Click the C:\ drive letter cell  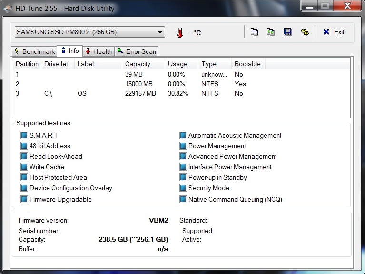48,93
